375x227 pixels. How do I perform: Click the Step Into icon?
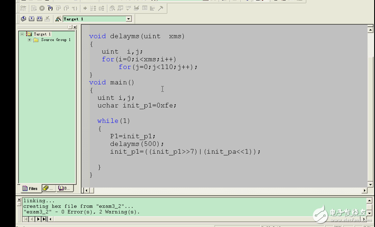(50, 8)
